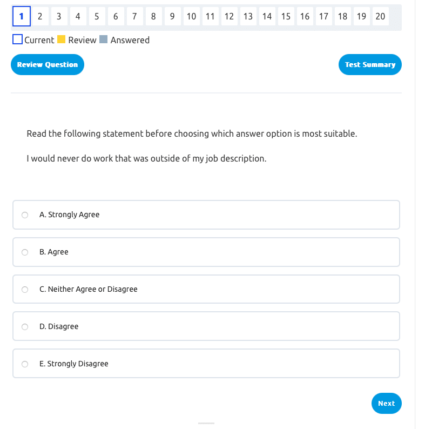425x429 pixels.
Task: Click the Review Question button
Action: [x=48, y=65]
